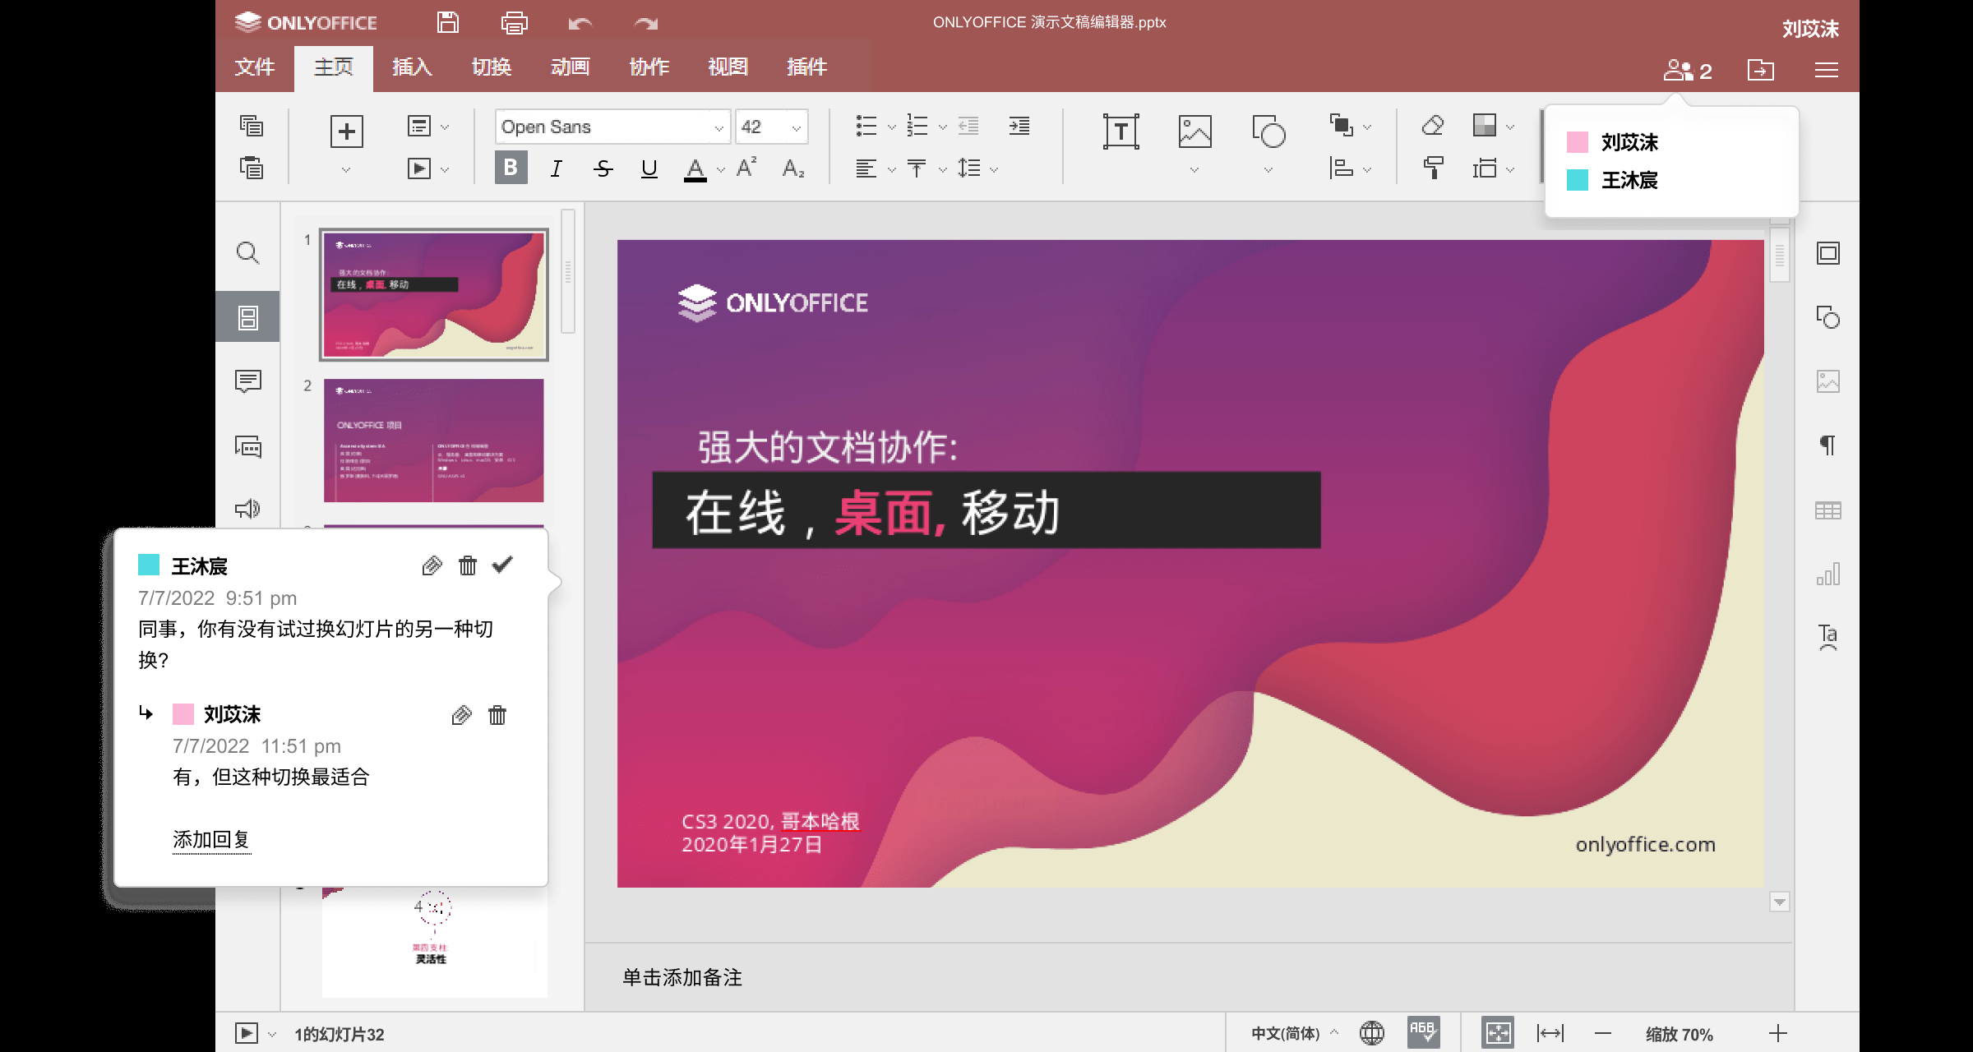The height and width of the screenshot is (1052, 1973).
Task: Click the zoom in plus button
Action: coord(1777,1033)
